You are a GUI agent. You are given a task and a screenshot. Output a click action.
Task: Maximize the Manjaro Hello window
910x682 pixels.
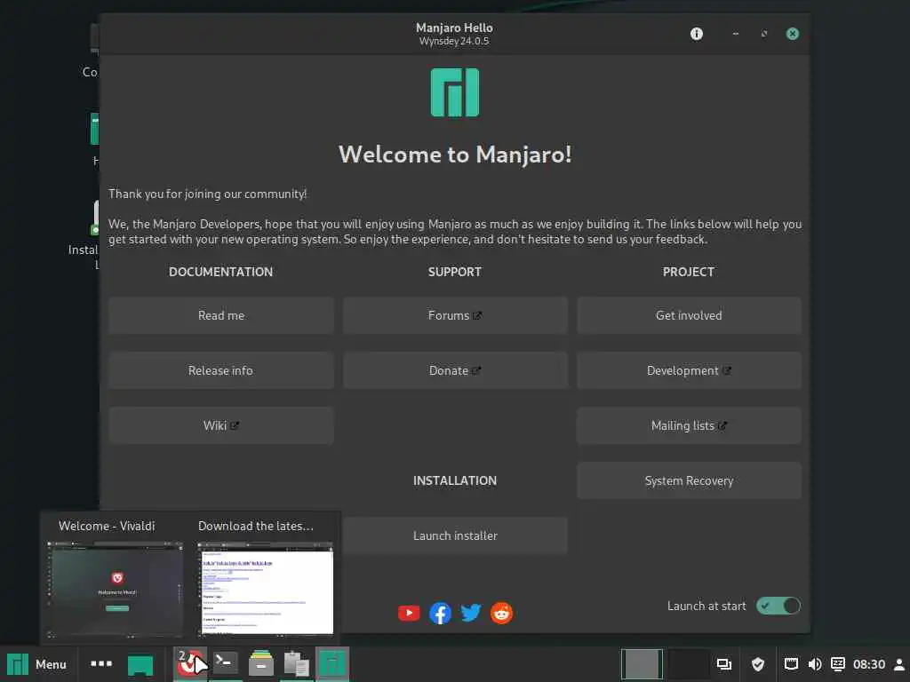point(763,34)
